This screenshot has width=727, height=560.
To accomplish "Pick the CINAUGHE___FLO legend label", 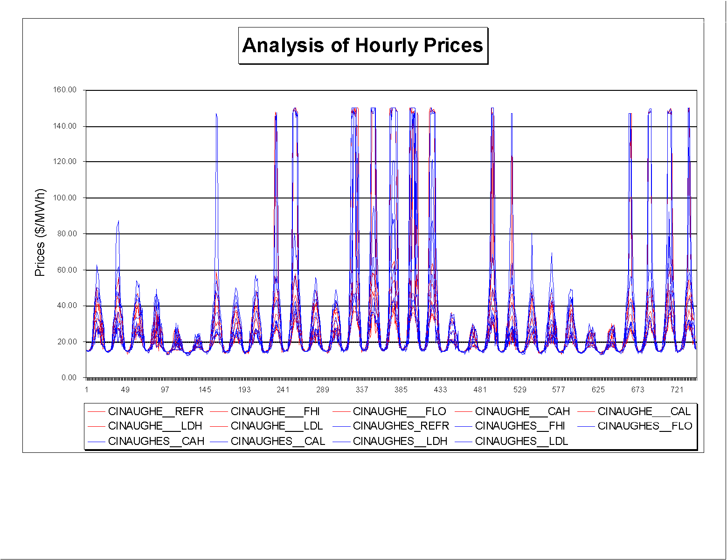I will [x=399, y=411].
